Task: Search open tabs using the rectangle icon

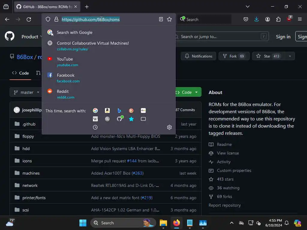Action: click(x=143, y=119)
